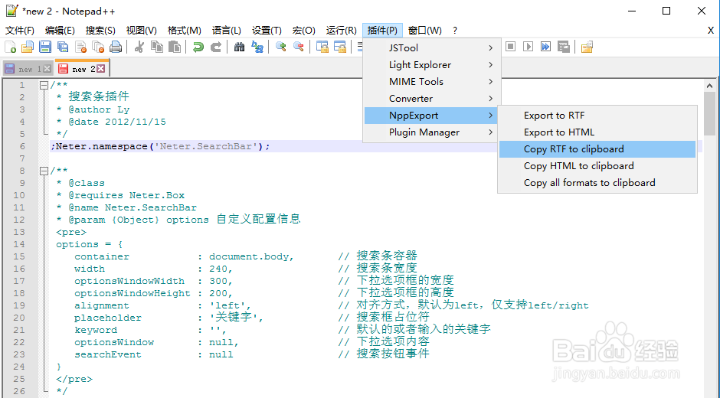Save the current file with floppy icon
720x398 pixels.
tap(45, 47)
